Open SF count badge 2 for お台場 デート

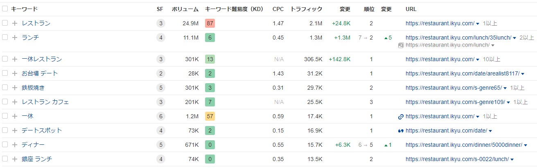[160, 73]
